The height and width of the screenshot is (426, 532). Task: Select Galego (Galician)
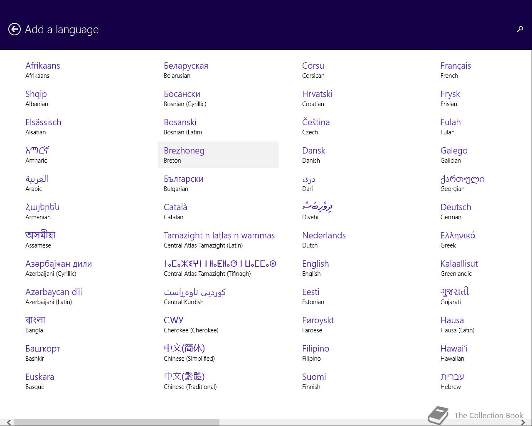[483, 155]
